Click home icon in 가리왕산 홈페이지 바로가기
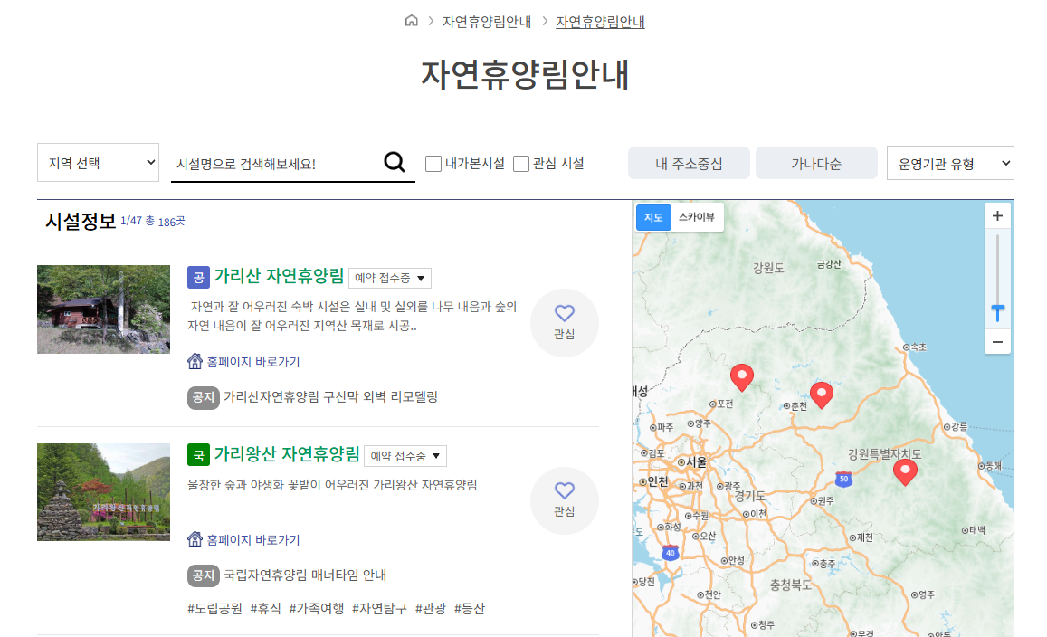 195,539
